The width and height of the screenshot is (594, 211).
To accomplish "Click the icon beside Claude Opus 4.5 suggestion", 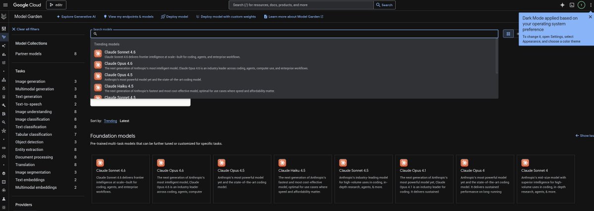I will click(x=98, y=77).
